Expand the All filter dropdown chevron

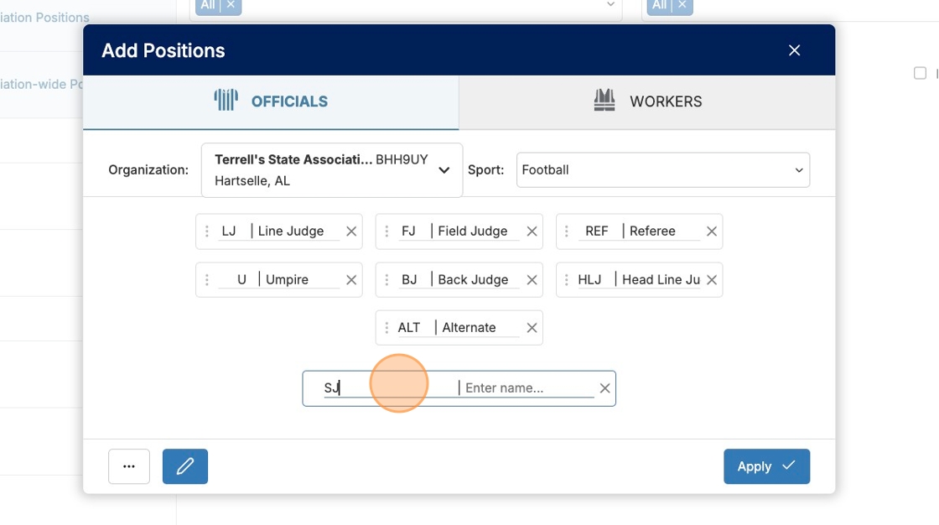[610, 5]
